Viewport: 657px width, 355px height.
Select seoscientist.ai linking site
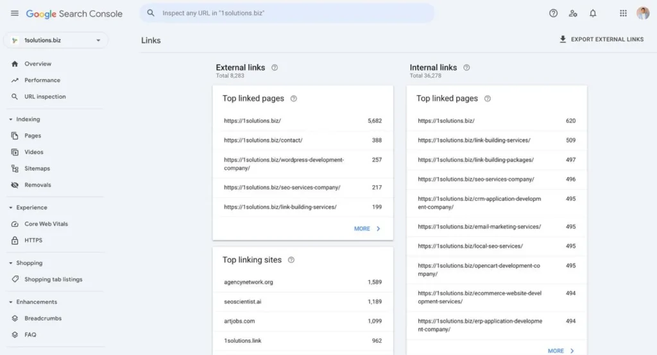tap(303, 301)
